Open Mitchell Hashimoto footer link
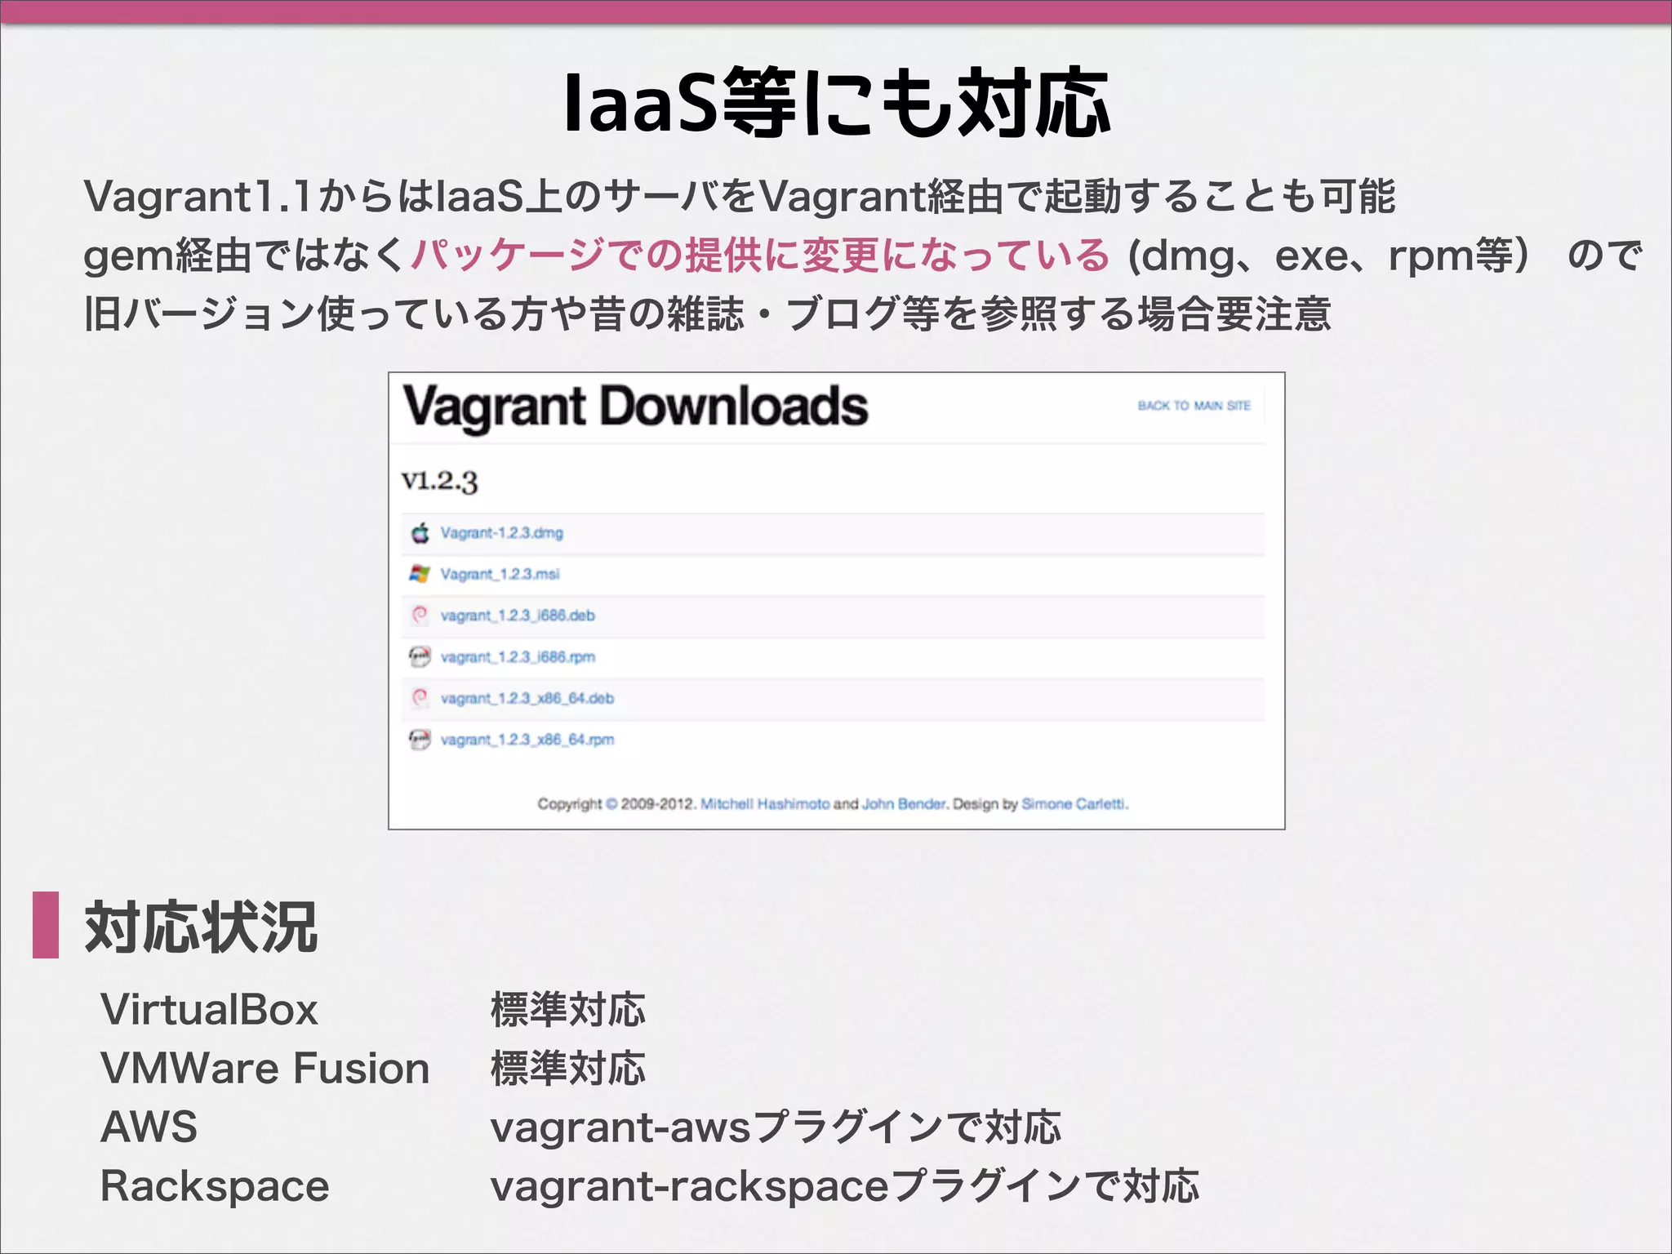 [x=765, y=804]
